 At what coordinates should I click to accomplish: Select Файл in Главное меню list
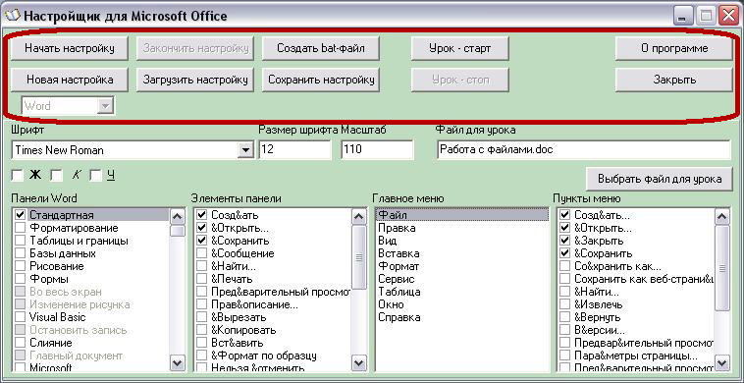click(x=461, y=215)
